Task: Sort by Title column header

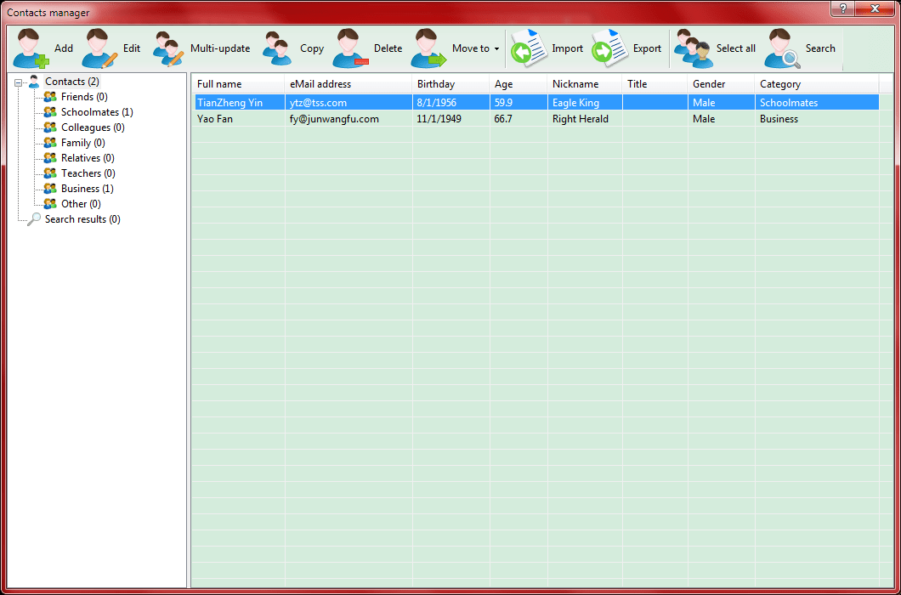Action: coord(655,84)
